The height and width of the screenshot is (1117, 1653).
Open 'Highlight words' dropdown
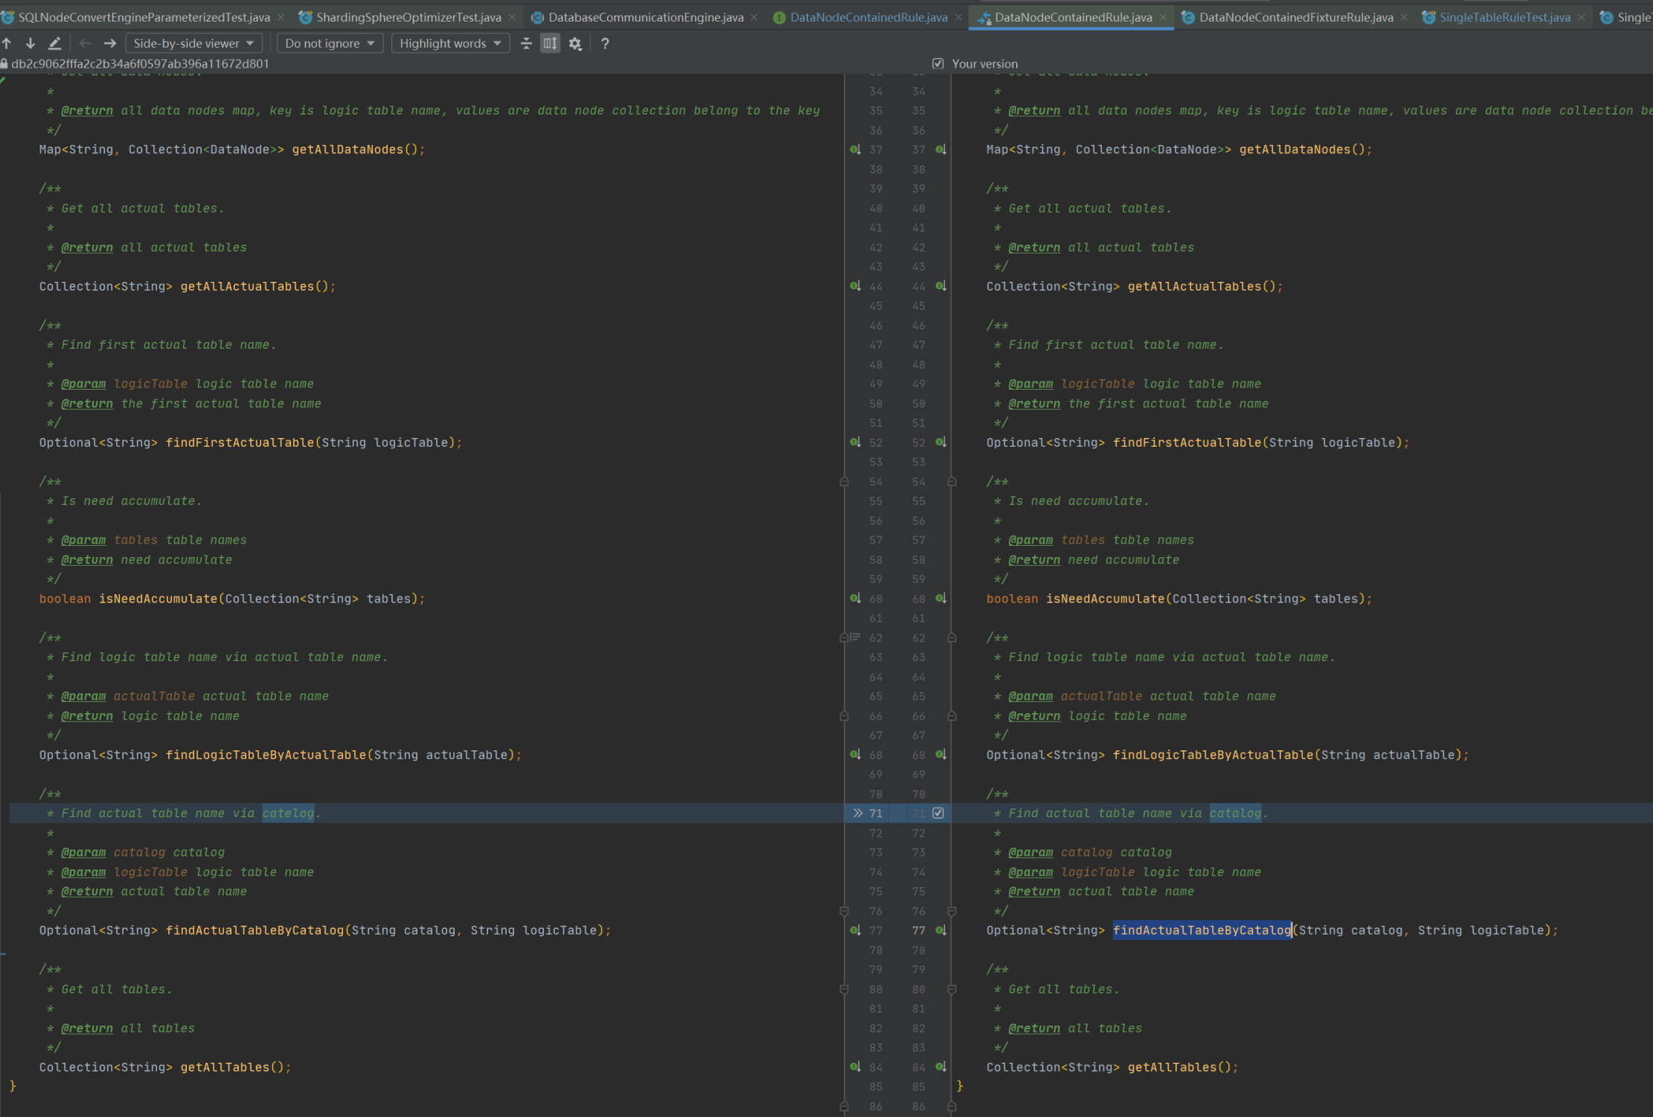pos(450,44)
